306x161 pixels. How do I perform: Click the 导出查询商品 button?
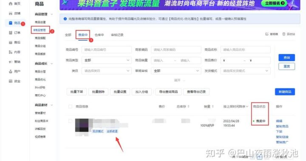168,92
